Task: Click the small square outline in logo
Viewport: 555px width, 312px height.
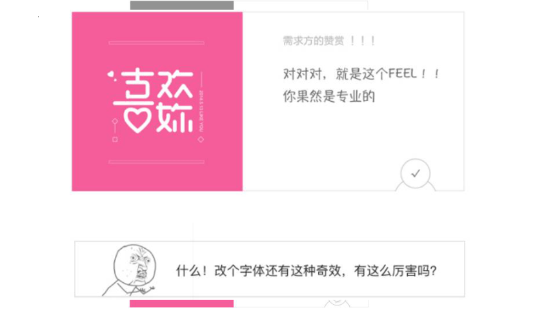Action: point(115,139)
